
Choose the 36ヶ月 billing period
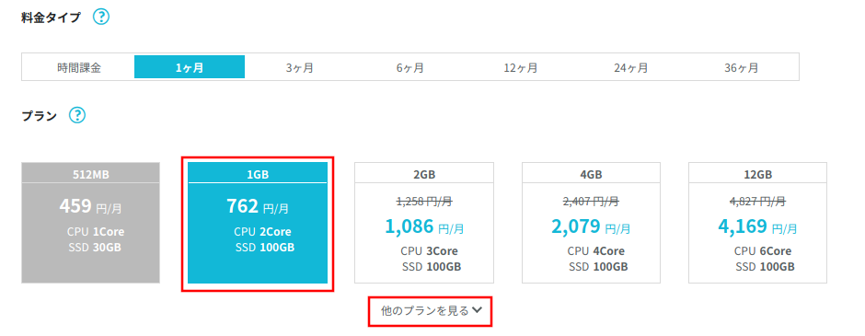742,68
